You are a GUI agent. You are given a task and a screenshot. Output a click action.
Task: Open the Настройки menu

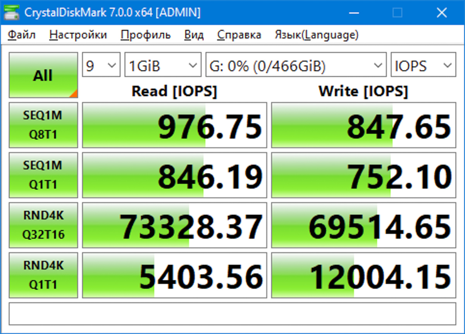coord(78,35)
